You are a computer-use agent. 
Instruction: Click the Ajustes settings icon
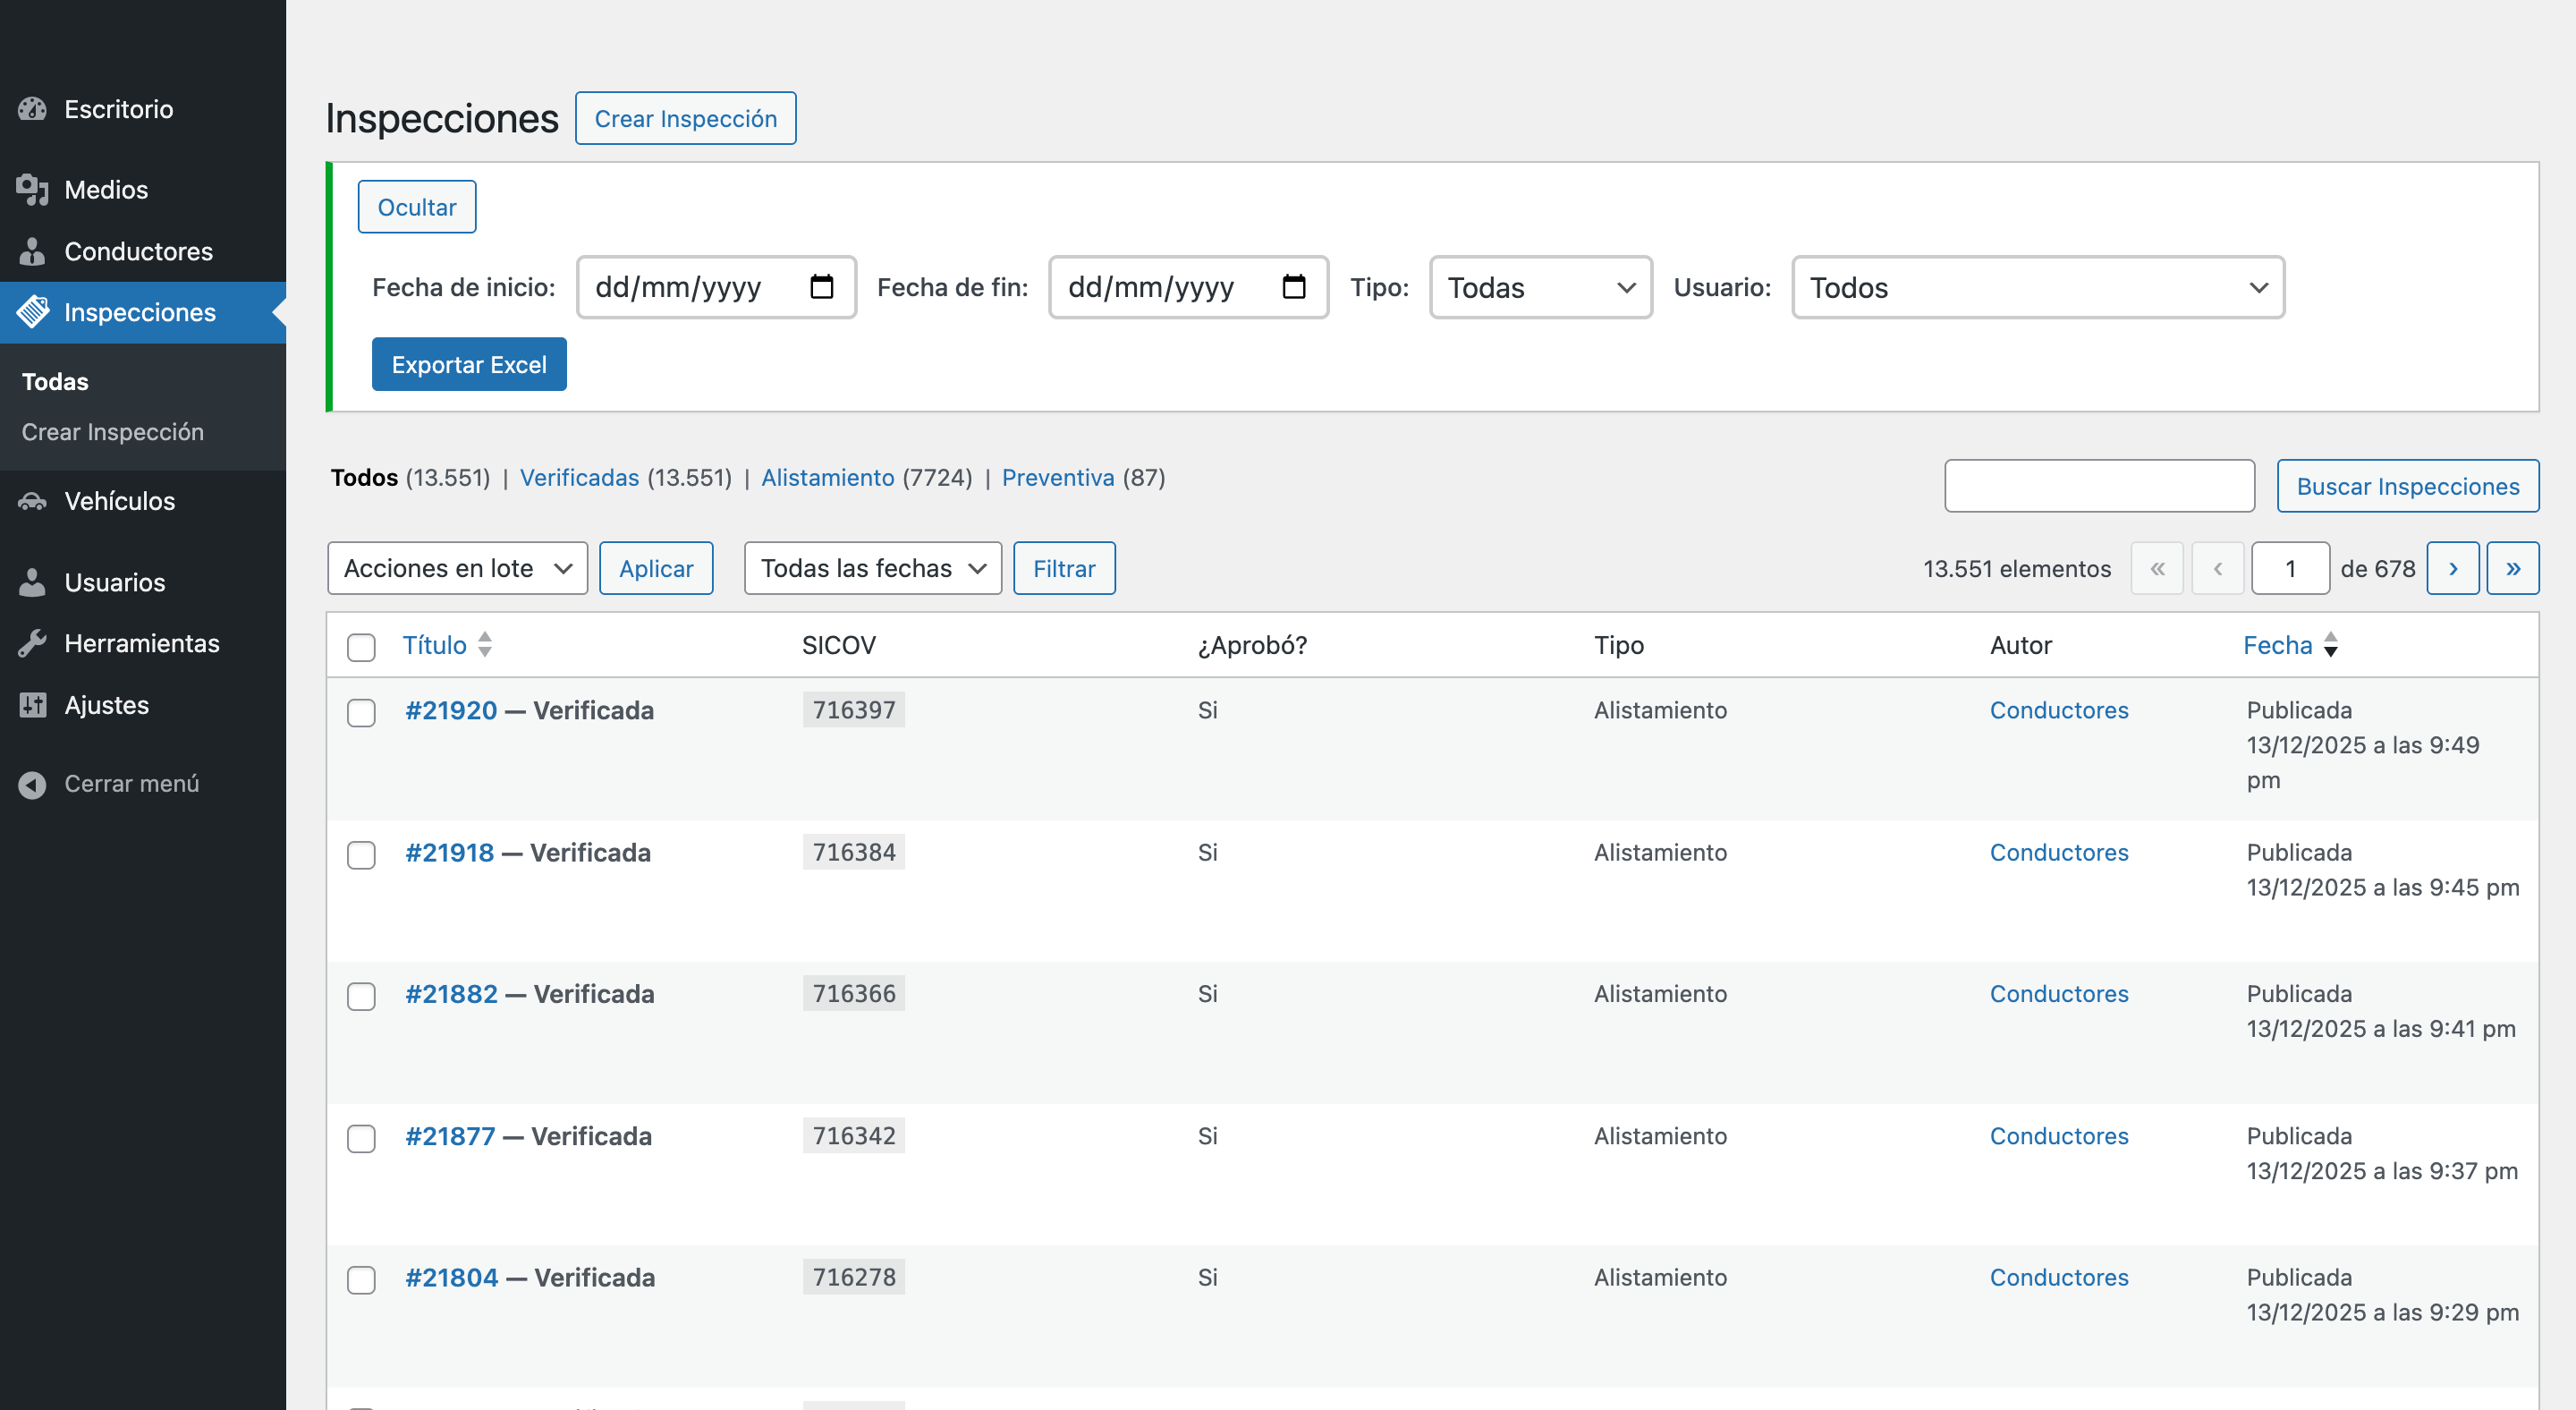[x=32, y=705]
